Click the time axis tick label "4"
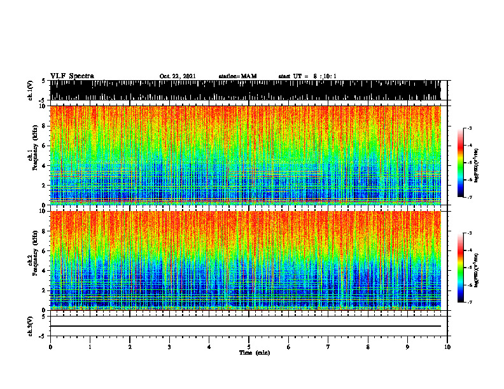 coord(209,347)
